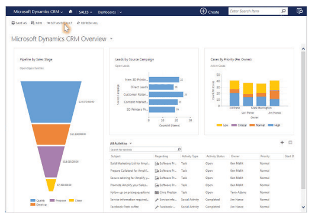The width and height of the screenshot is (312, 218).
Task: Click the vertical scrollbar thumb
Action: (303, 120)
